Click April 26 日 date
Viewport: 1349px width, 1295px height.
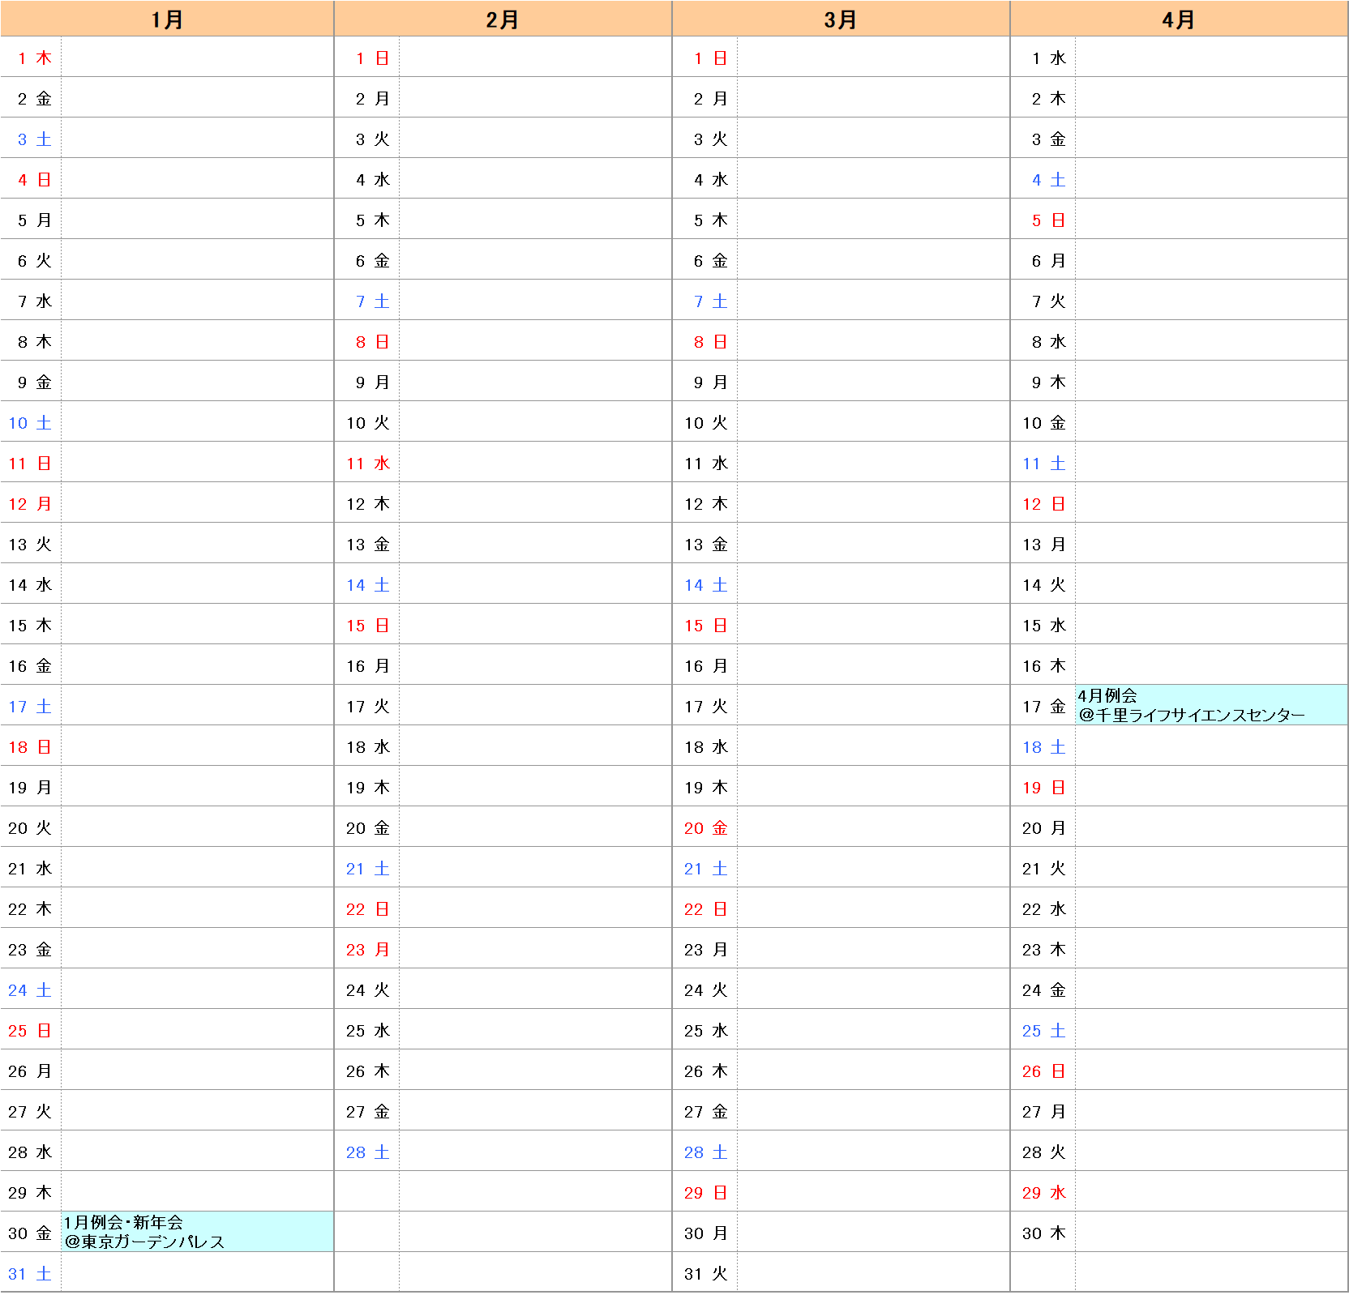1043,1071
